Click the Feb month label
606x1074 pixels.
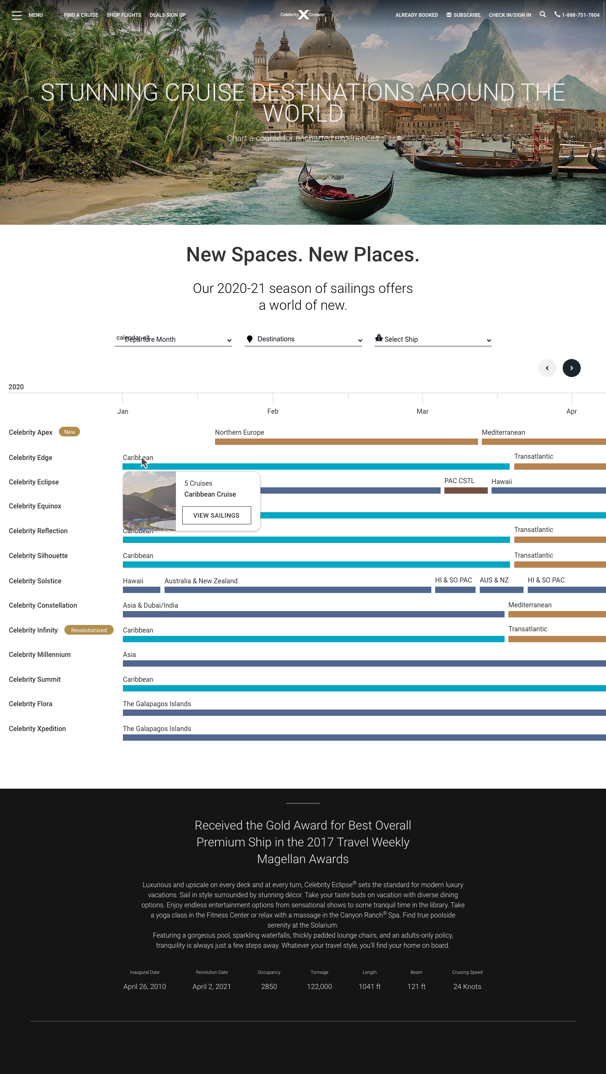click(273, 412)
